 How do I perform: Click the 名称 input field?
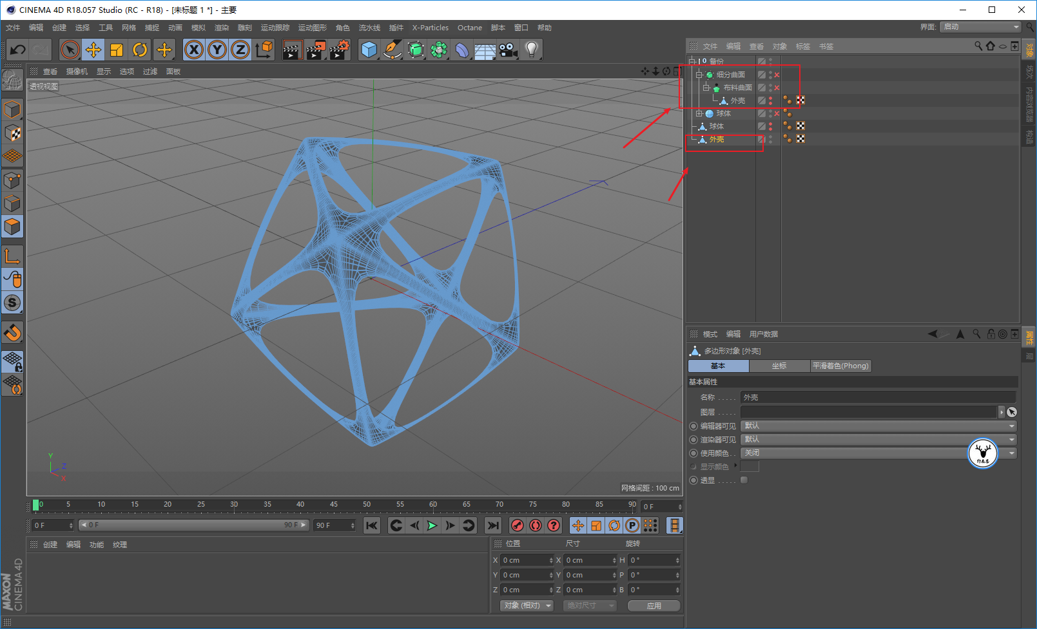pos(878,397)
